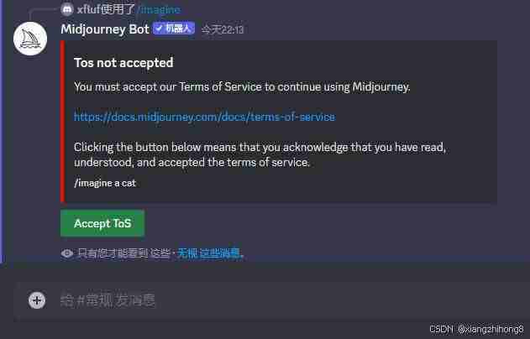This screenshot has height=339, width=530.
Task: Dismiss via the 无视 这些消息 link
Action: 209,253
